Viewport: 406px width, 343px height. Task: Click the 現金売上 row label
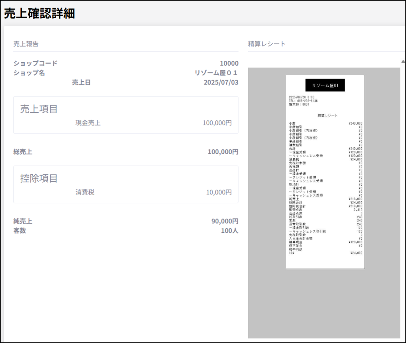[x=88, y=123]
